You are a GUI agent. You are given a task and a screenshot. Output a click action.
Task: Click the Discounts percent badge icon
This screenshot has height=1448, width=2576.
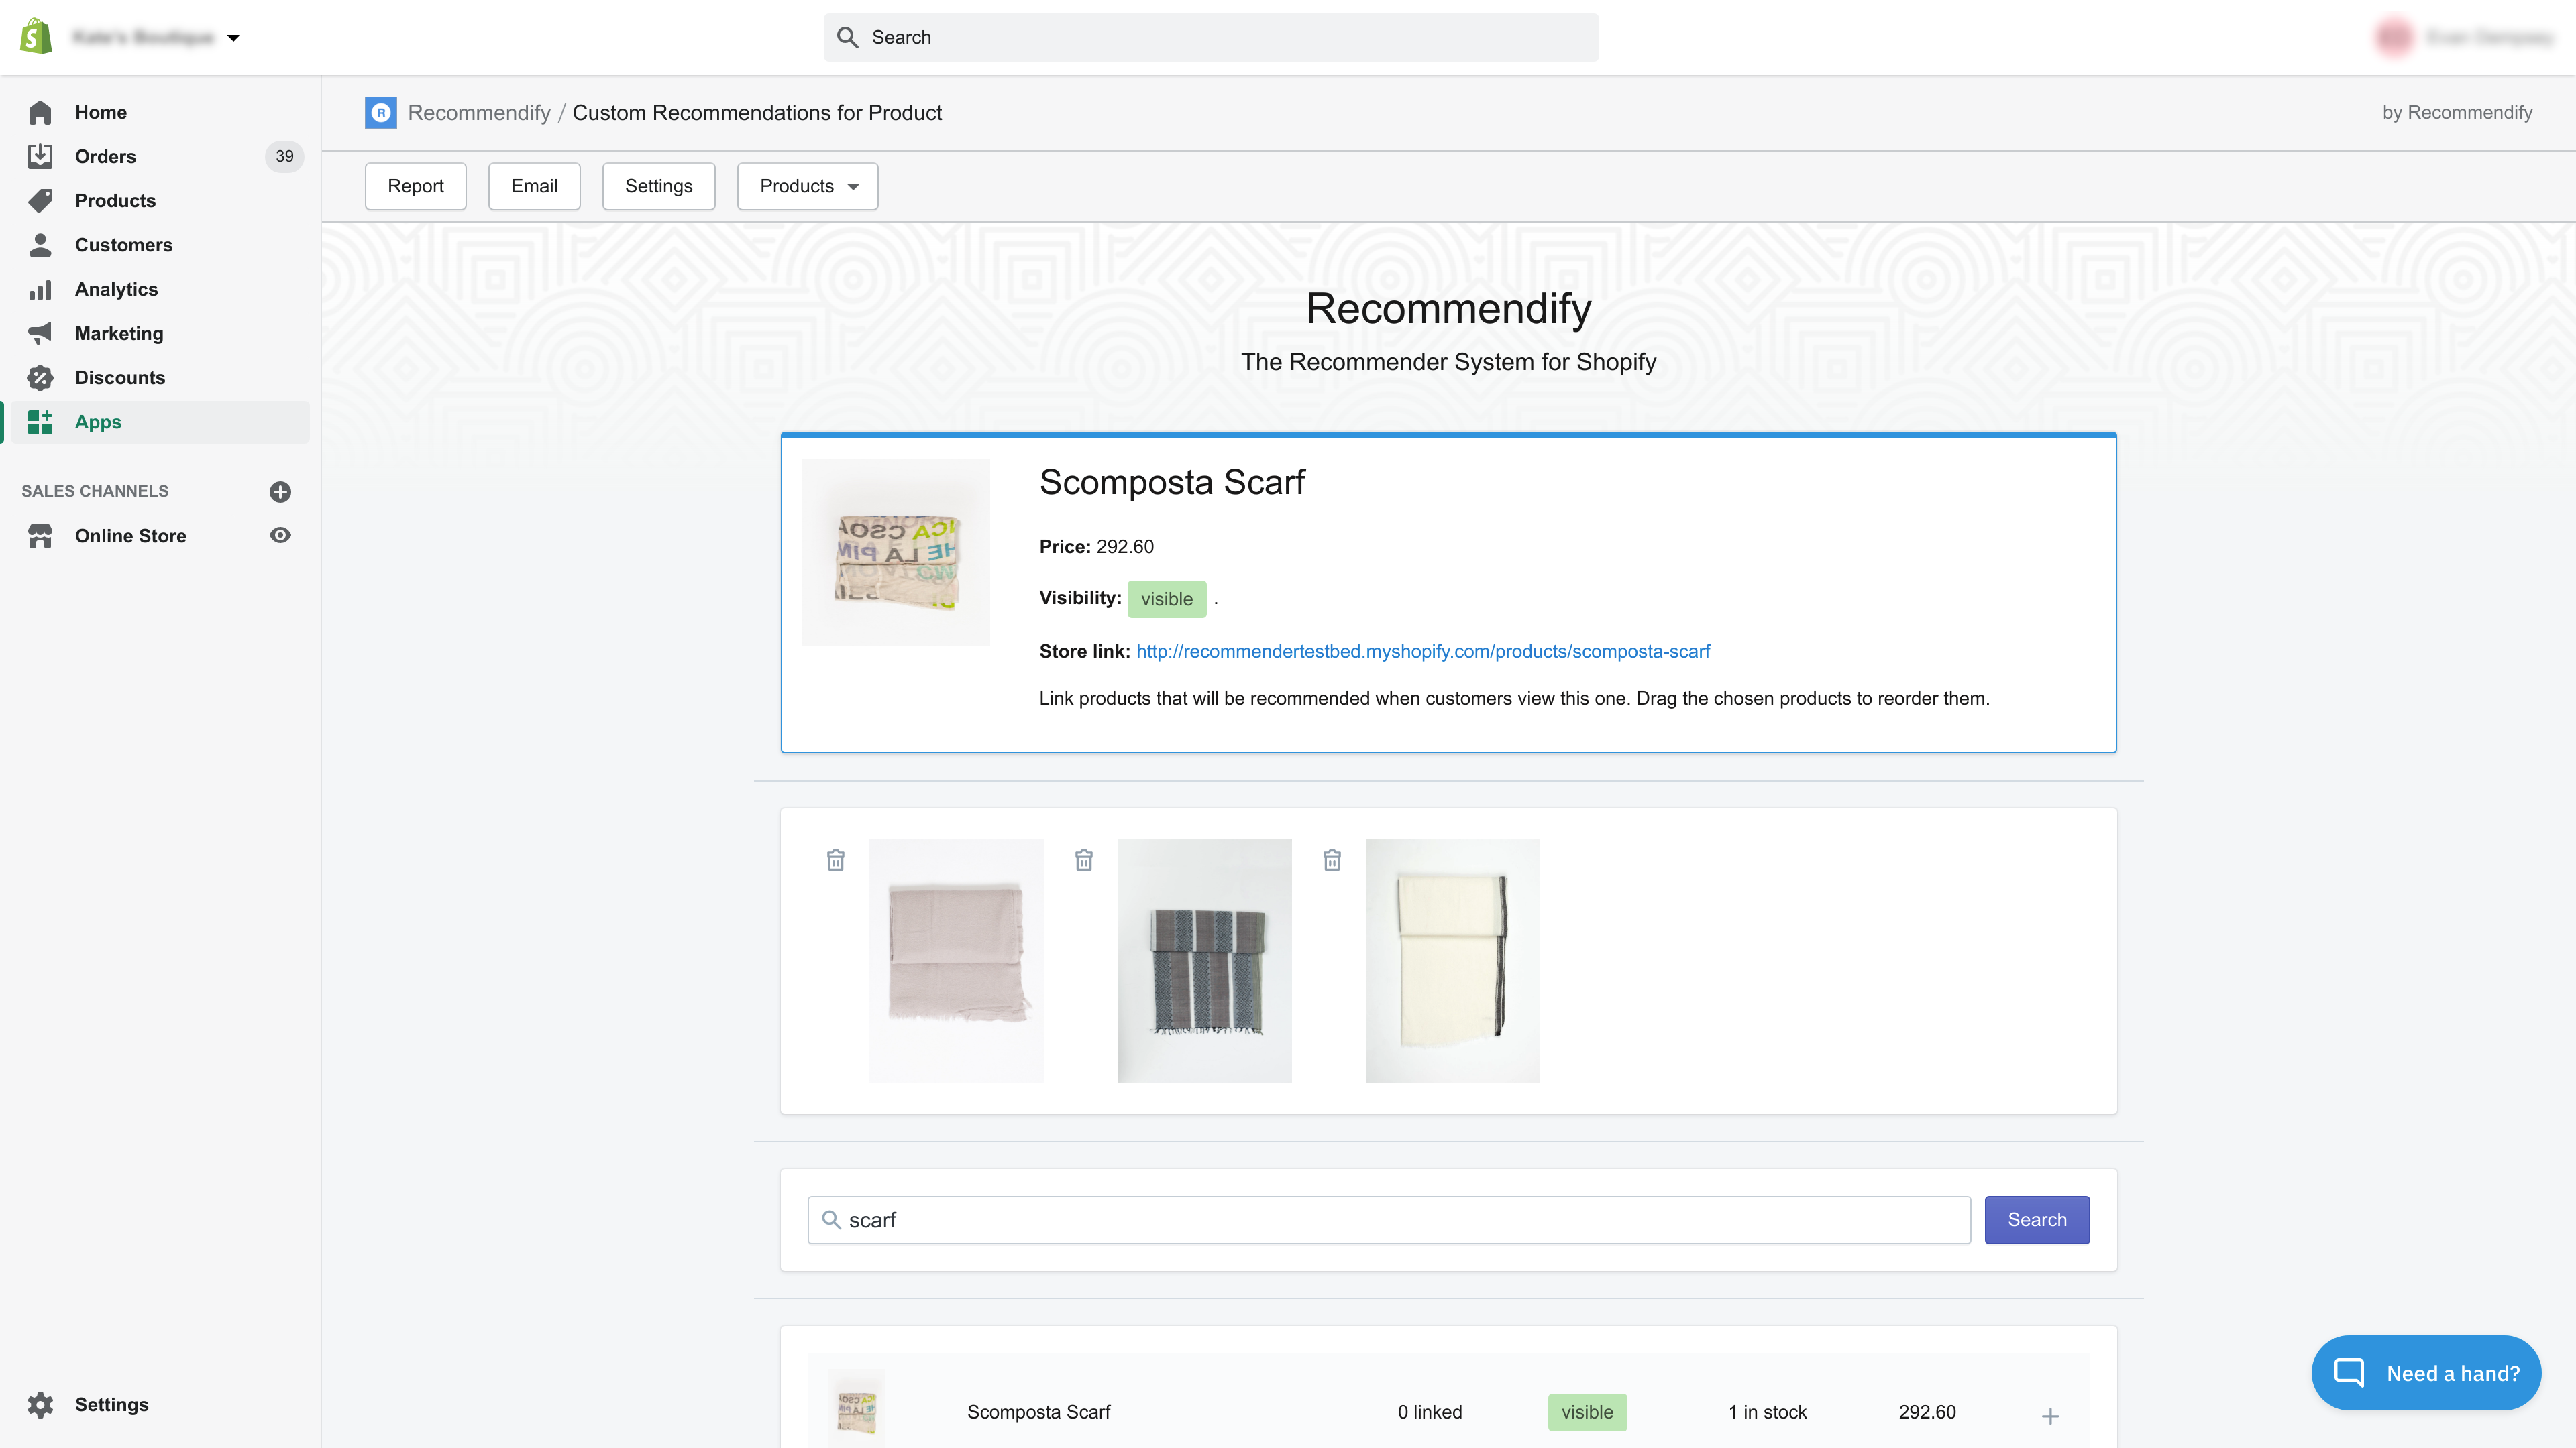coord(40,377)
